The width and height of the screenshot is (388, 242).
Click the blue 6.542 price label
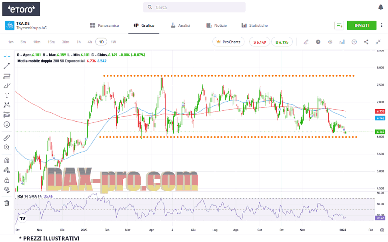click(380, 118)
